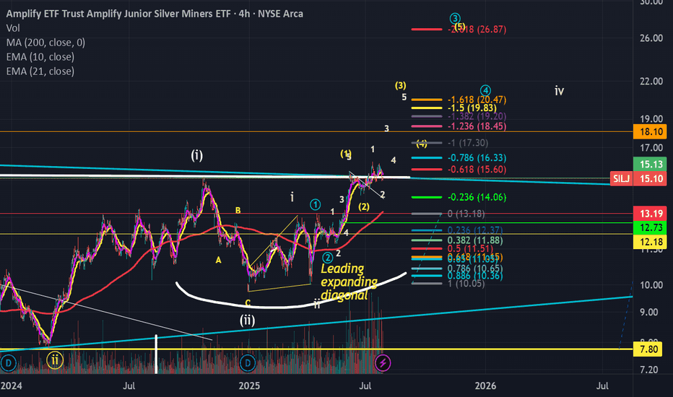
Task: Select the -1.618 (20.47) Fibonacci level
Action: [477, 100]
